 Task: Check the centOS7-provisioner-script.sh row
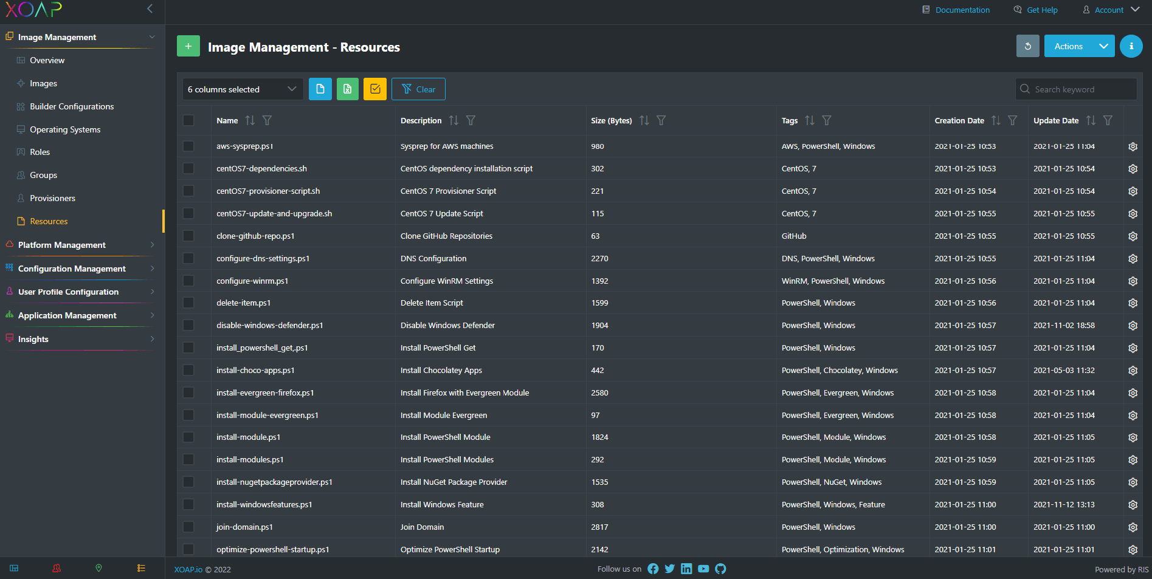click(188, 191)
